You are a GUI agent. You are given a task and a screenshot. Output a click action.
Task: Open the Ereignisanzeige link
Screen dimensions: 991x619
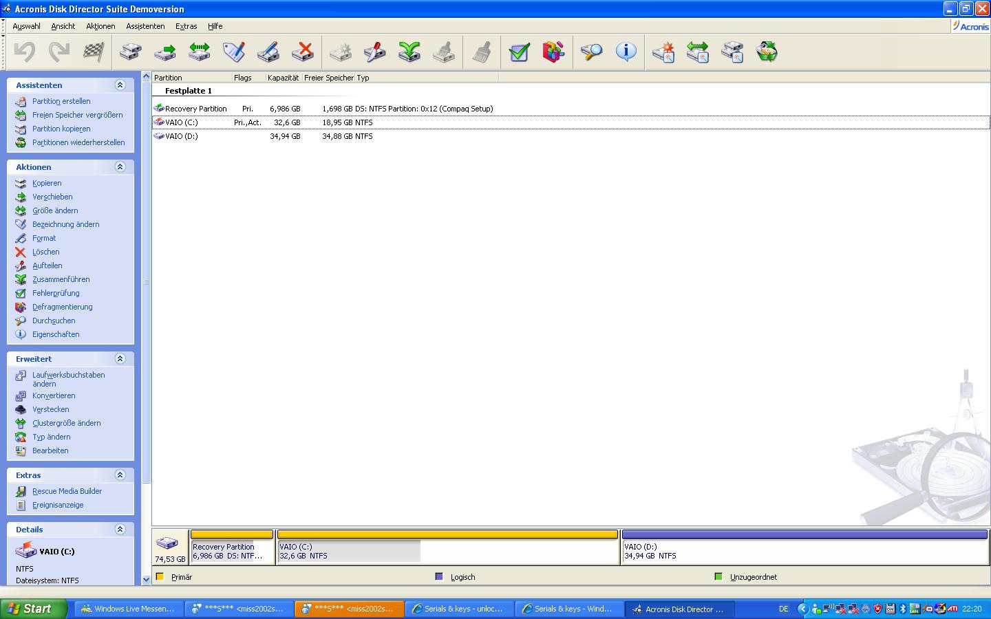58,505
